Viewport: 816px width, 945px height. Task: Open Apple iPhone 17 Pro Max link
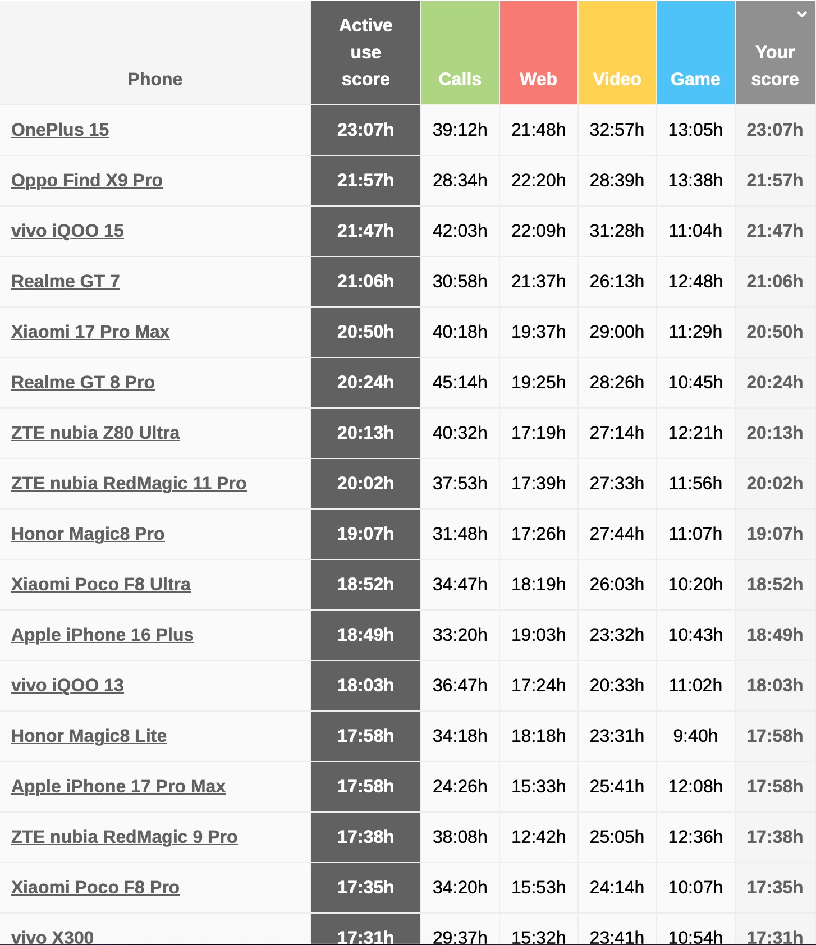(x=118, y=786)
